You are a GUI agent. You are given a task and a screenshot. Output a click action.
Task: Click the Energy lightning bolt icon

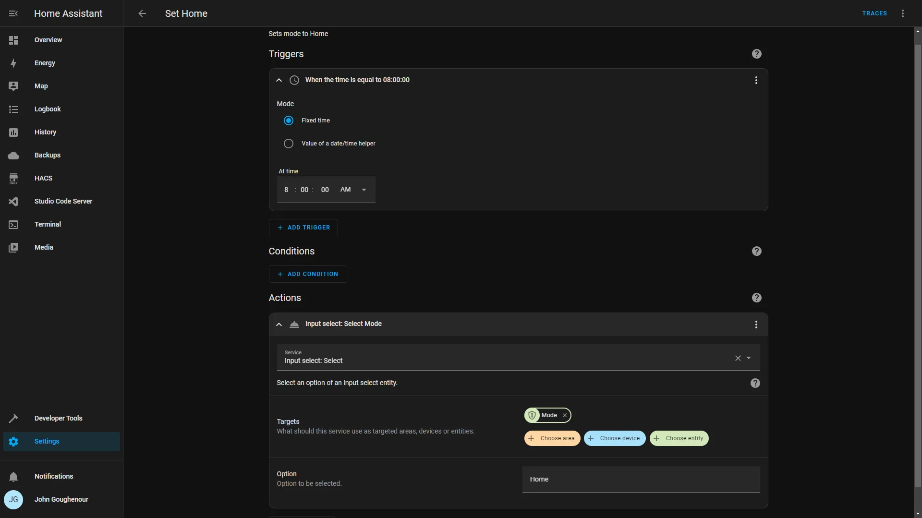click(x=13, y=63)
